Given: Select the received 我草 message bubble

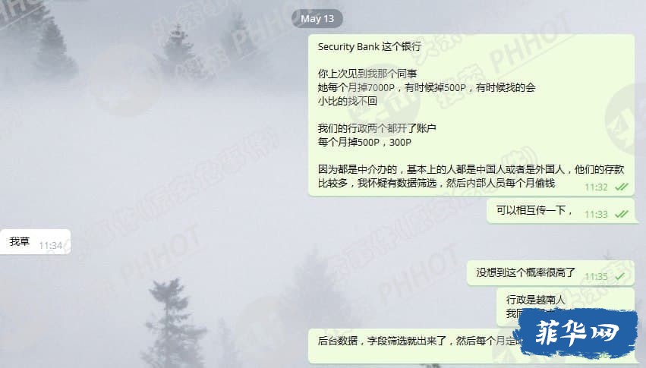Looking at the screenshot, I should point(36,241).
